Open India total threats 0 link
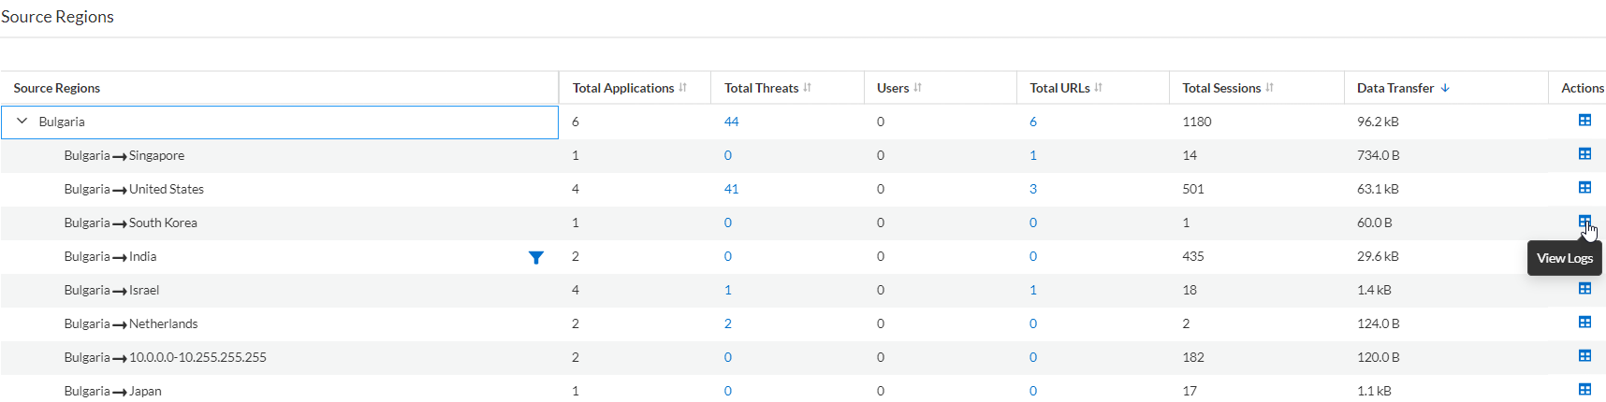1606x402 pixels. pos(728,256)
